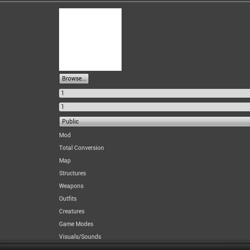Image resolution: width=250 pixels, height=250 pixels.
Task: Click the Total Conversion tag label
Action: 82,148
